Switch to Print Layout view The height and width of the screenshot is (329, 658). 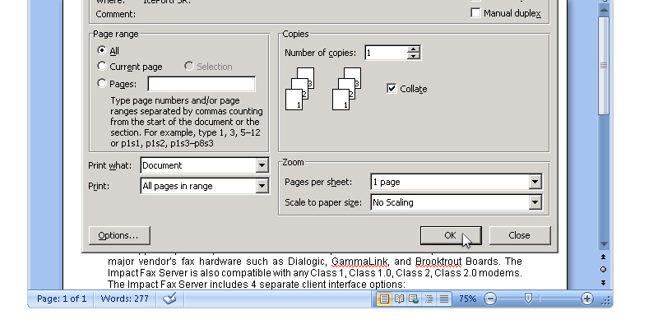tap(383, 299)
